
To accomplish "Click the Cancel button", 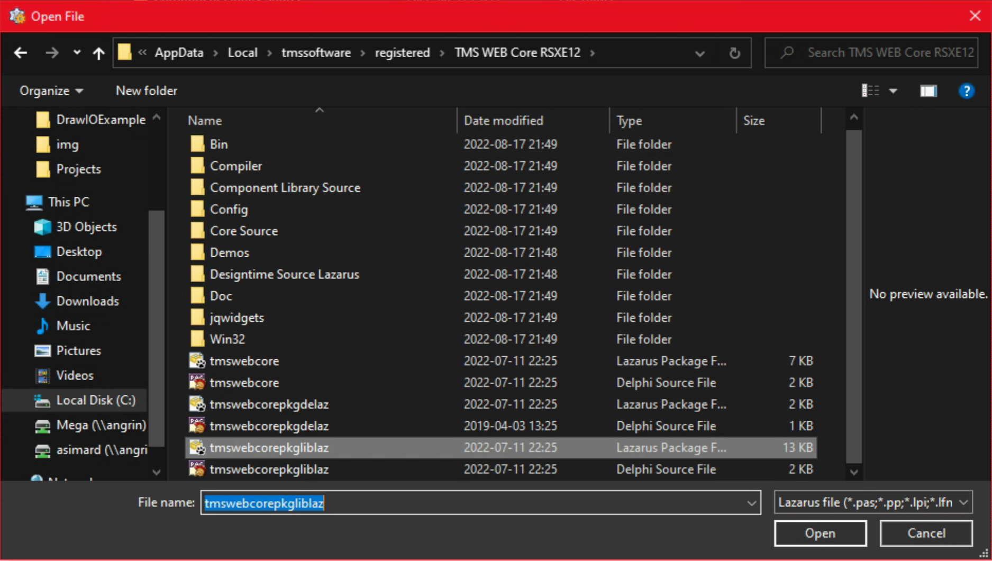I will [x=926, y=533].
